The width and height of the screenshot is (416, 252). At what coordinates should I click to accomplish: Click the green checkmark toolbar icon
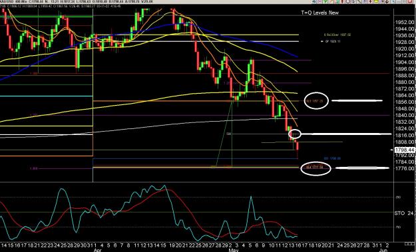pyautogui.click(x=325, y=1)
